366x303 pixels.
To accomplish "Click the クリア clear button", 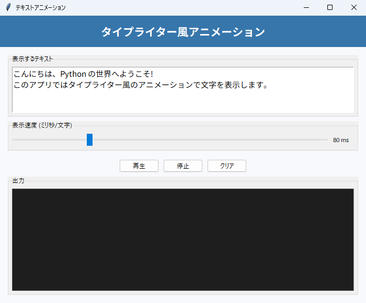I will 226,166.
